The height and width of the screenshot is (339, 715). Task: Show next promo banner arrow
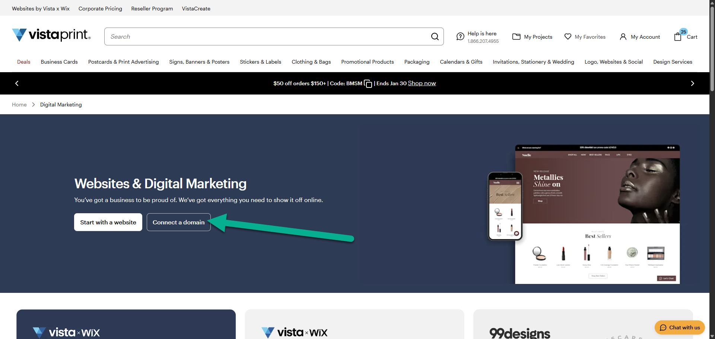(x=692, y=83)
